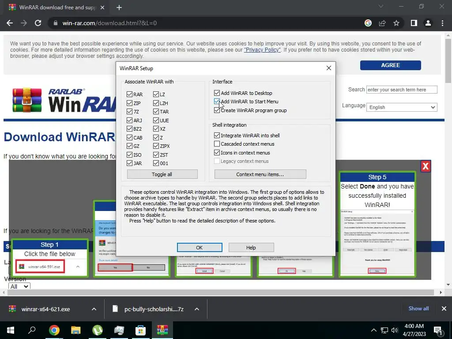This screenshot has height=339, width=452.
Task: Select WinRAR installer in the taskbar
Action: pyautogui.click(x=162, y=330)
